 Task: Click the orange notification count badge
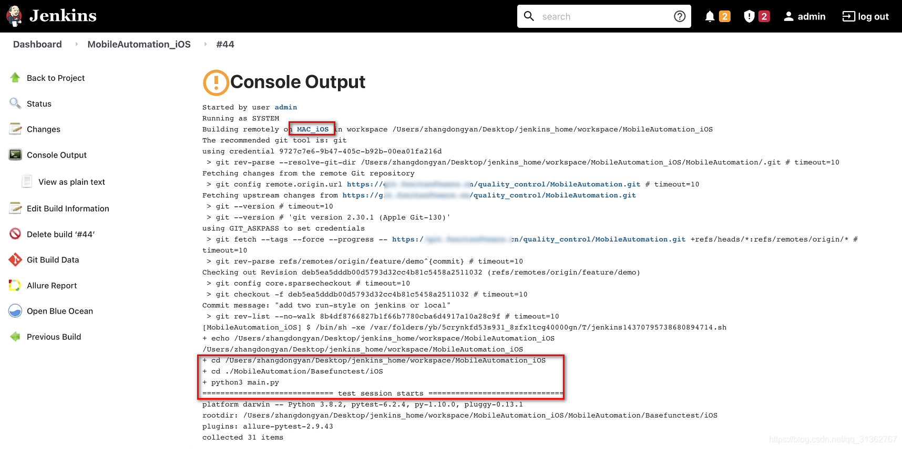point(725,16)
